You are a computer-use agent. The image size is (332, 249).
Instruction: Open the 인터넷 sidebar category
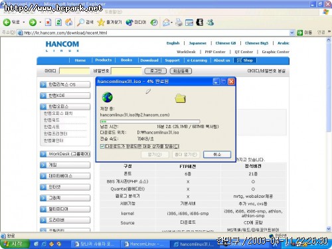[x=65, y=187]
